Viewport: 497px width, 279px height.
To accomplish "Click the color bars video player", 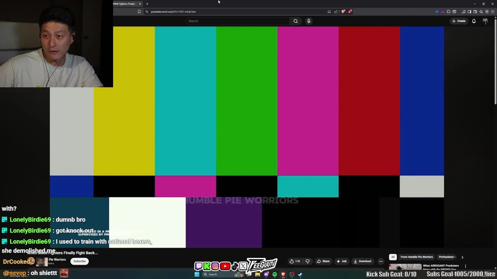I will click(247, 137).
